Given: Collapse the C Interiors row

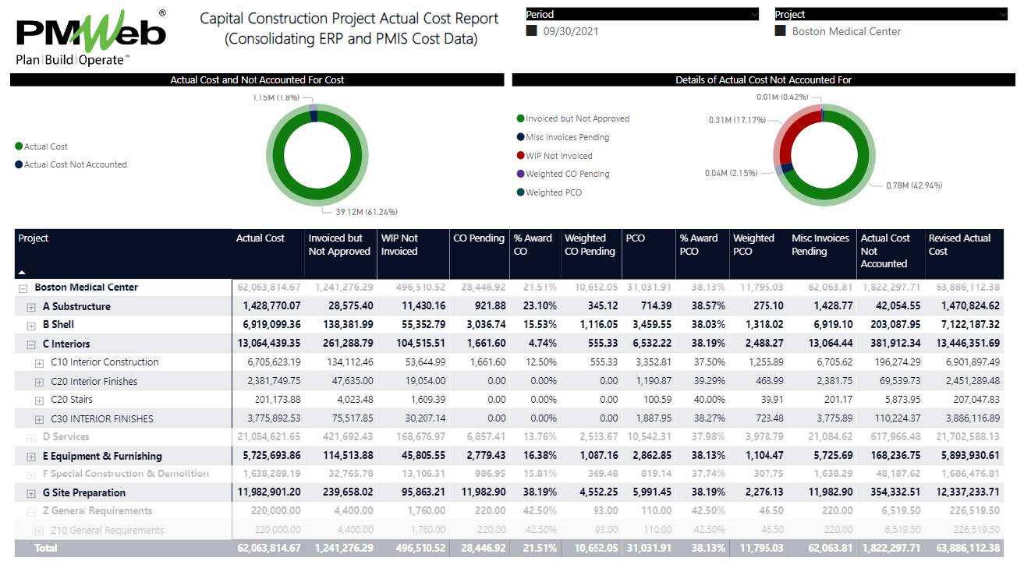Looking at the screenshot, I should coord(31,344).
